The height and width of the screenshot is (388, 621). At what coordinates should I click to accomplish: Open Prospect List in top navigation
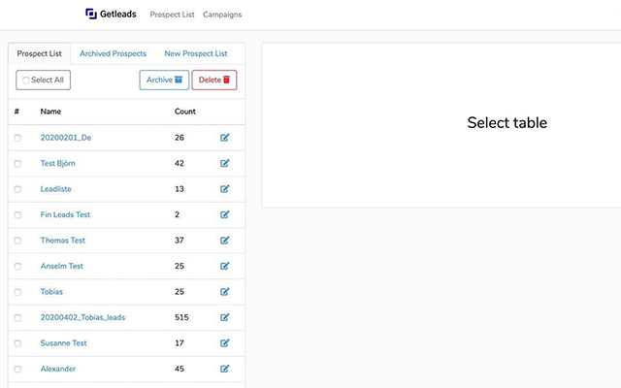click(172, 15)
